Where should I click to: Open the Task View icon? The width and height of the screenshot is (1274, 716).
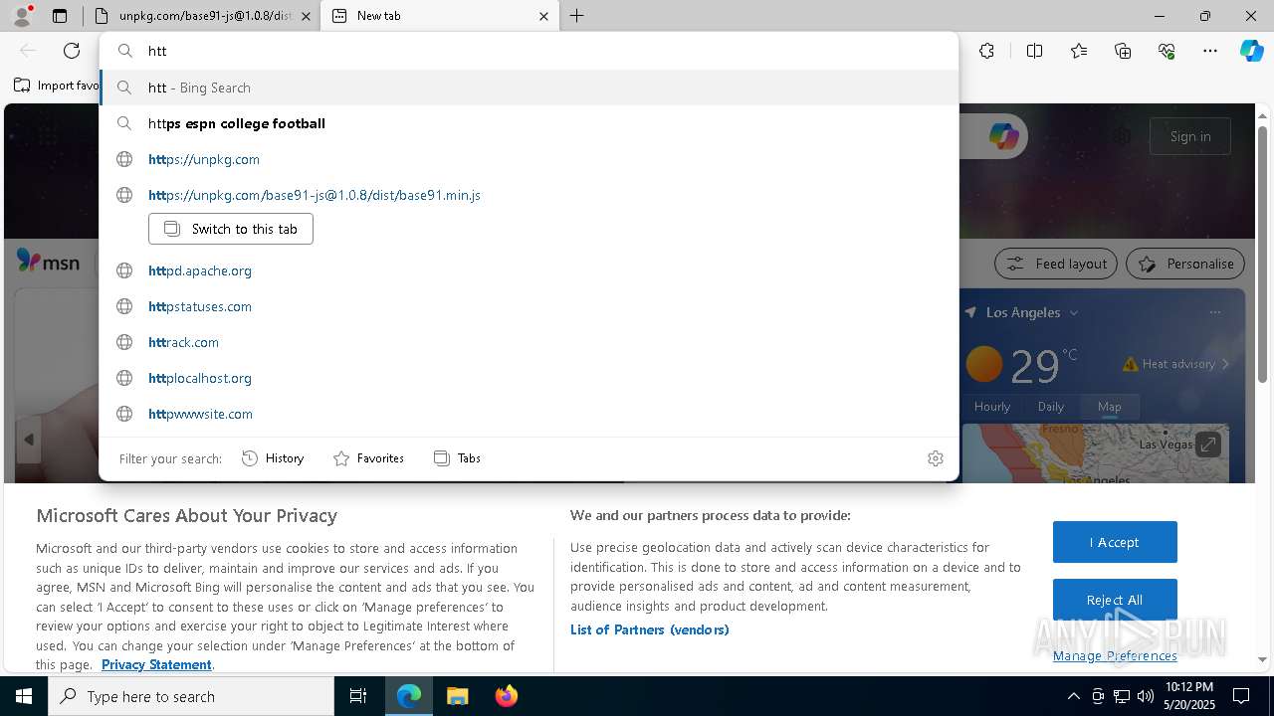358,696
